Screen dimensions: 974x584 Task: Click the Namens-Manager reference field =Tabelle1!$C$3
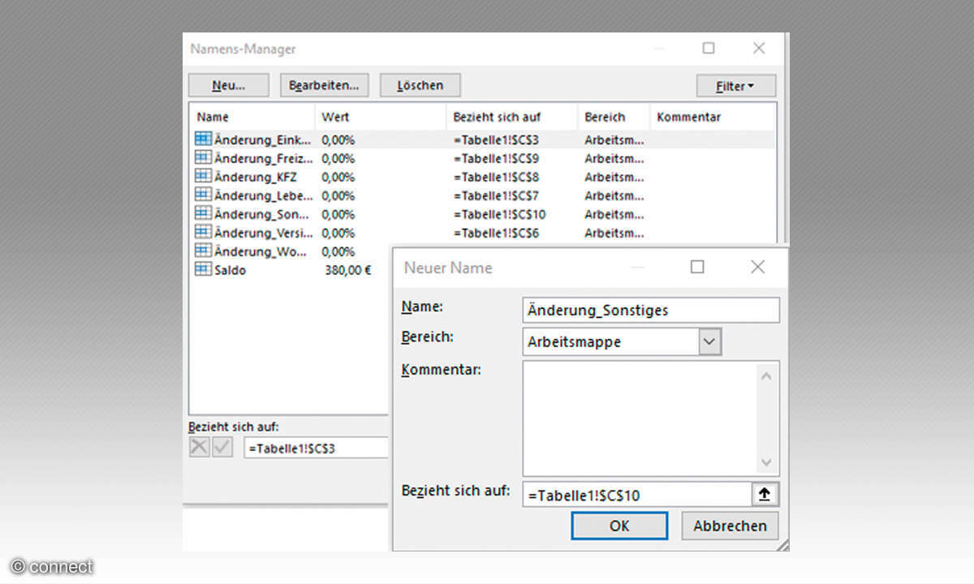pyautogui.click(x=317, y=448)
